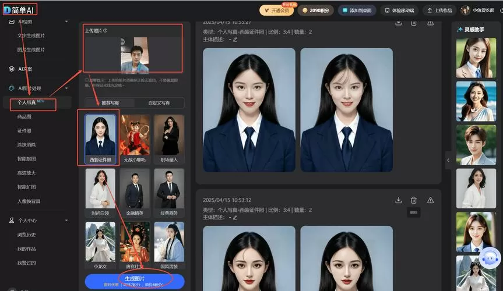This screenshot has width=503, height=291.
Task: Open the young man portrait in 灵感助手
Action: point(476,145)
